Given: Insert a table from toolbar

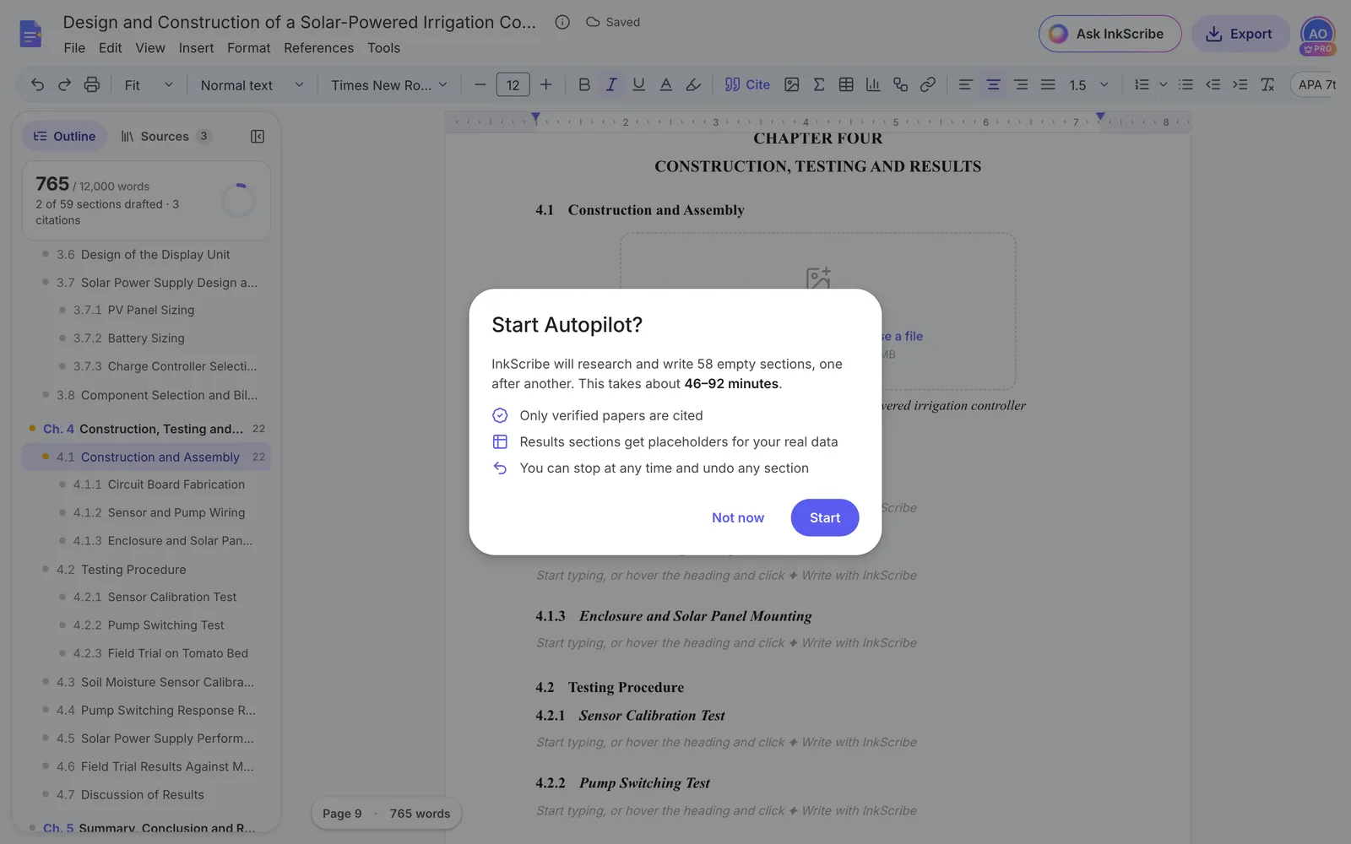Looking at the screenshot, I should click(846, 84).
